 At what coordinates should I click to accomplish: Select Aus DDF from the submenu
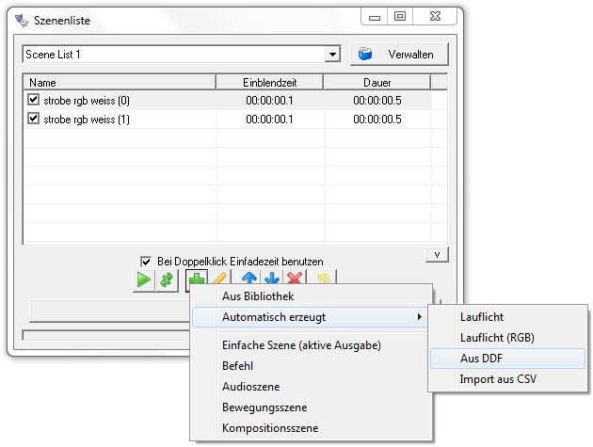[x=480, y=359]
